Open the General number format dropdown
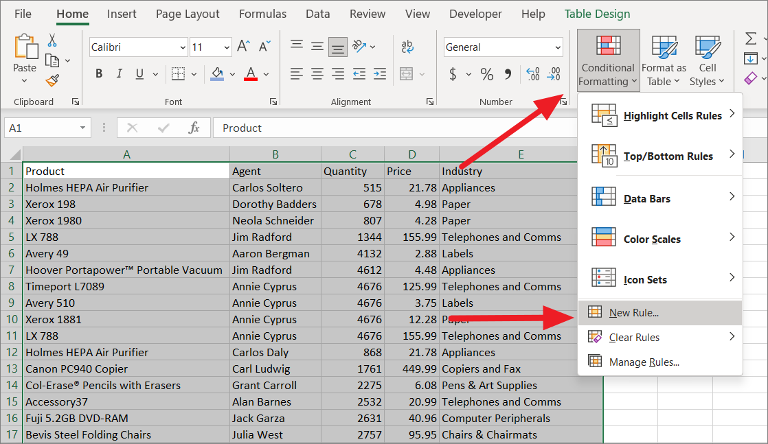Image resolution: width=768 pixels, height=444 pixels. coord(557,47)
